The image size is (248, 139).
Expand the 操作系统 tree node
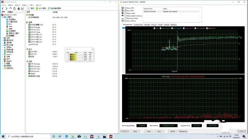coord(2,40)
